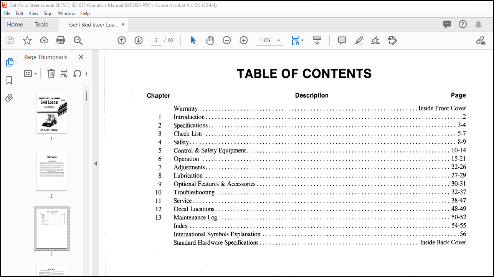Select page 1 cover thumbnail
The width and height of the screenshot is (494, 277).
click(51, 113)
